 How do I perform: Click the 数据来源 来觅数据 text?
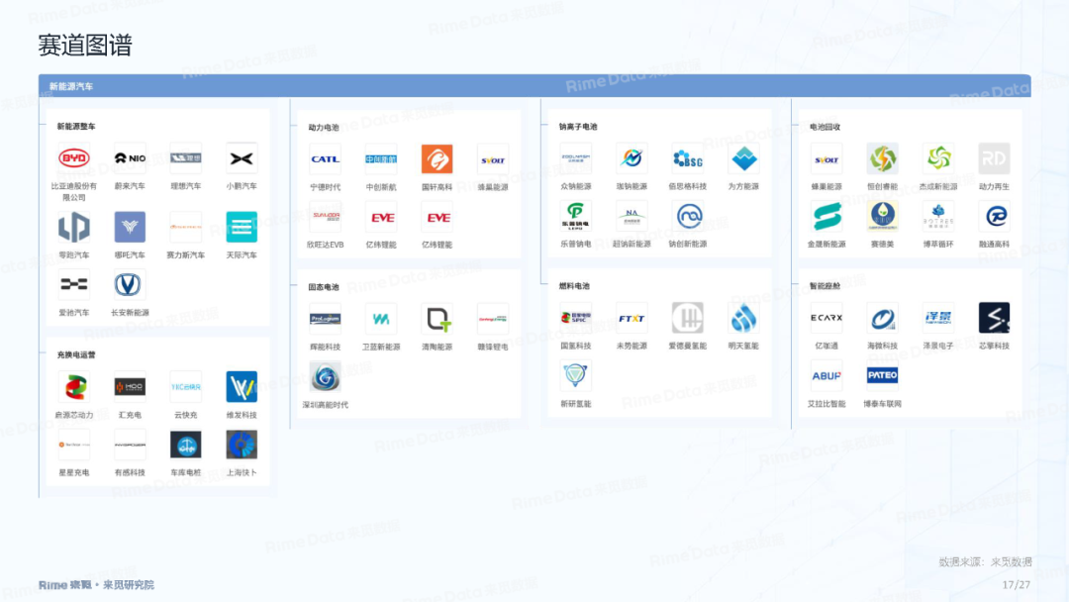(985, 562)
